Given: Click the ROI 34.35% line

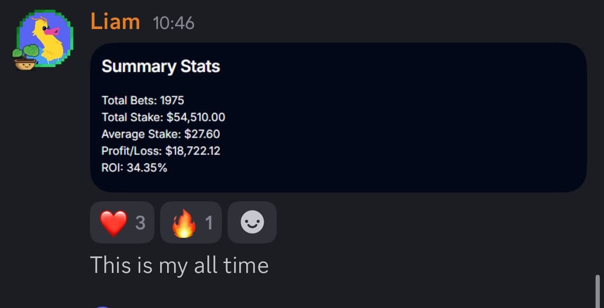Looking at the screenshot, I should pos(134,167).
